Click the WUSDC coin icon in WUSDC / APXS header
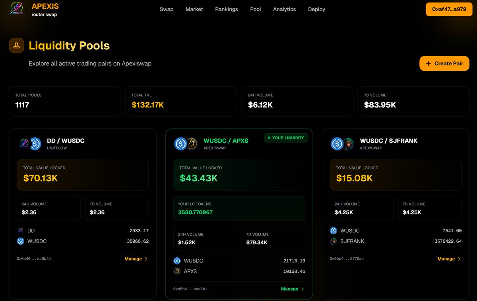 (x=181, y=144)
